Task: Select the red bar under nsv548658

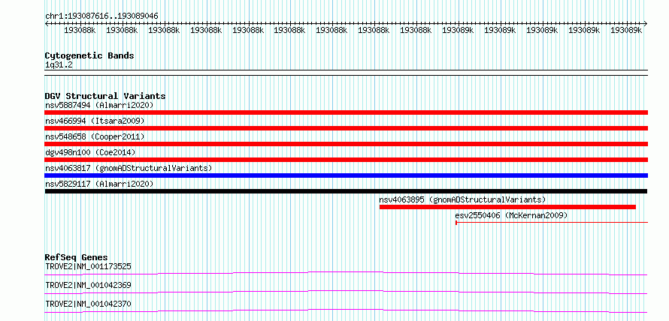Action: click(347, 144)
